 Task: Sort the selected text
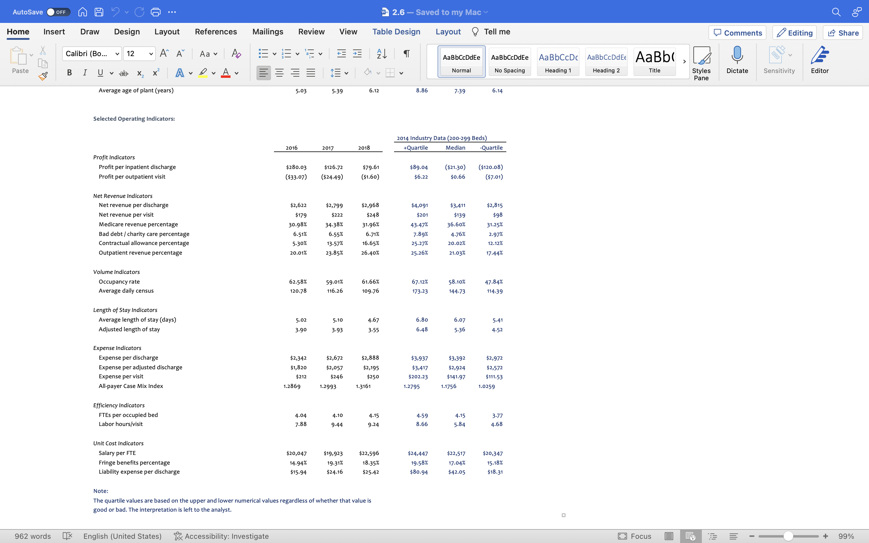click(381, 53)
